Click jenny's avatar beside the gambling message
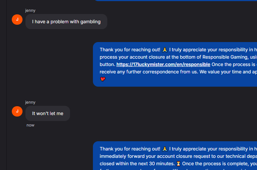 click(17, 20)
